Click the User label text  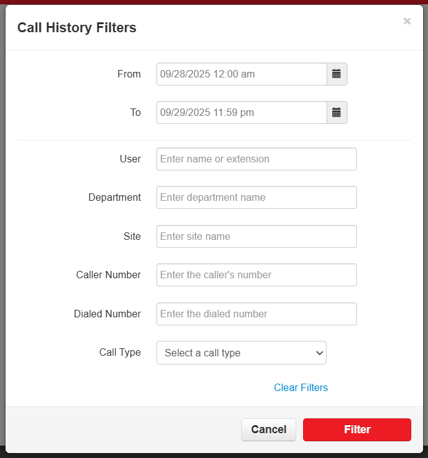click(x=130, y=159)
